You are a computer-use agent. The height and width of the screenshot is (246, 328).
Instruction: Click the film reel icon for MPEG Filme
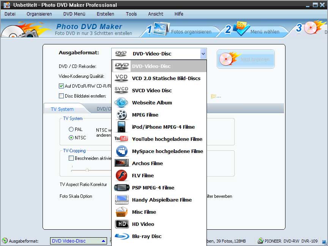[121, 115]
